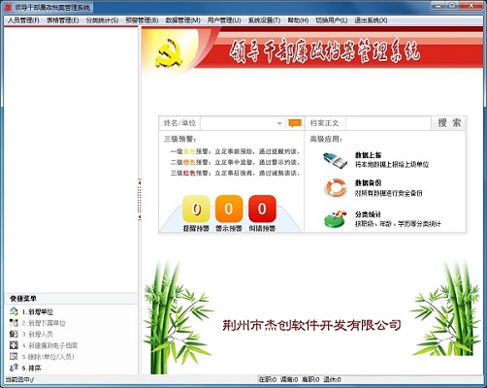The width and height of the screenshot is (487, 388).
Task: Click the 三级红色预警 description line
Action: [235, 173]
